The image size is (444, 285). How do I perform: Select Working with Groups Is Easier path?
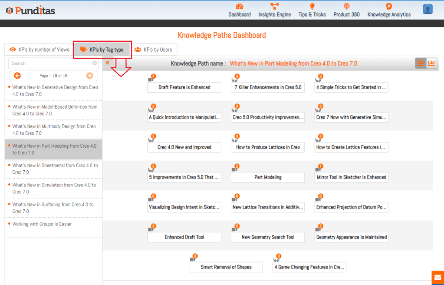pyautogui.click(x=42, y=224)
